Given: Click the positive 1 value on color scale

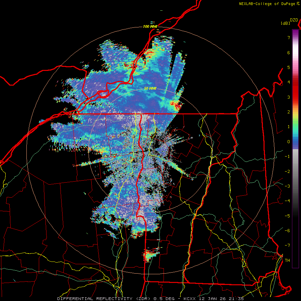Looking at the screenshot, I should pyautogui.click(x=289, y=127).
